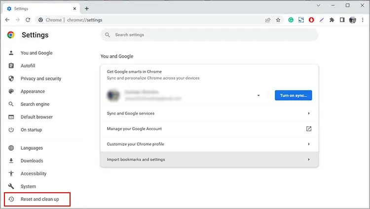Open Manage your Google Account link

(209, 129)
